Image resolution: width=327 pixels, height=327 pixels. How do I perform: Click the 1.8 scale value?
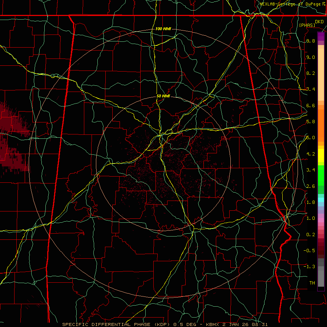(311, 202)
